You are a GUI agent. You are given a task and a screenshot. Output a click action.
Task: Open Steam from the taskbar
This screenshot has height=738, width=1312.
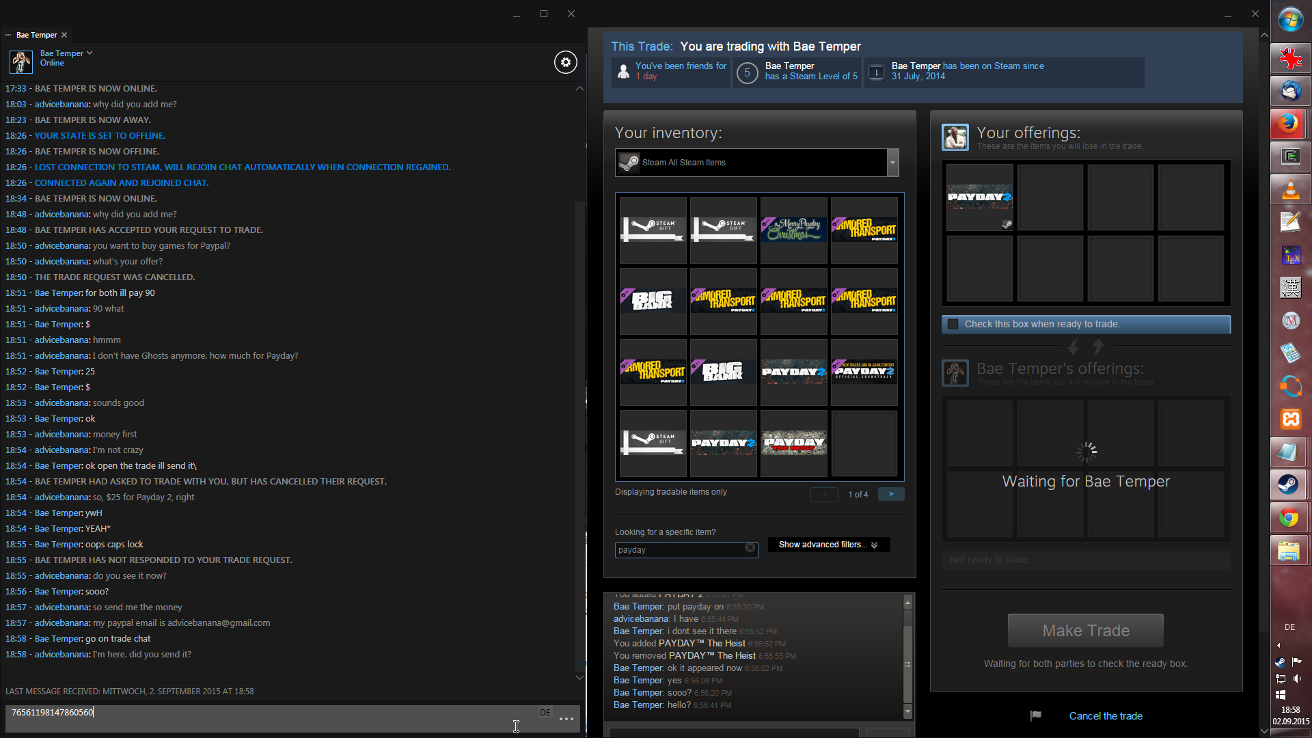pyautogui.click(x=1289, y=485)
